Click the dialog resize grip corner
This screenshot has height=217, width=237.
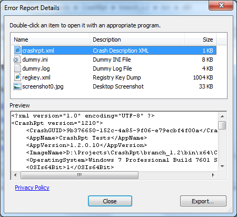click(x=229, y=210)
